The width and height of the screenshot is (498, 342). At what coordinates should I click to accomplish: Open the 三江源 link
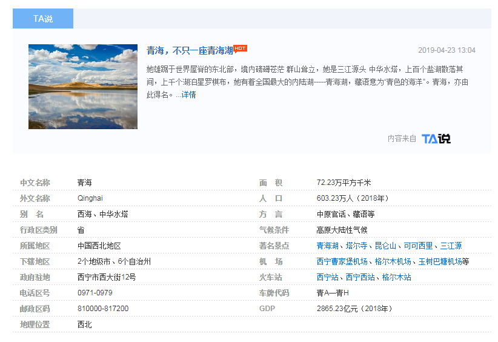pos(451,246)
